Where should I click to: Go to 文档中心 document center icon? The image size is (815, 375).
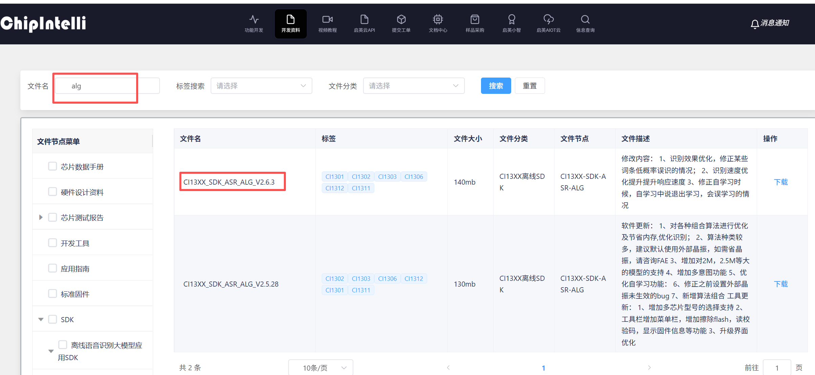(438, 23)
